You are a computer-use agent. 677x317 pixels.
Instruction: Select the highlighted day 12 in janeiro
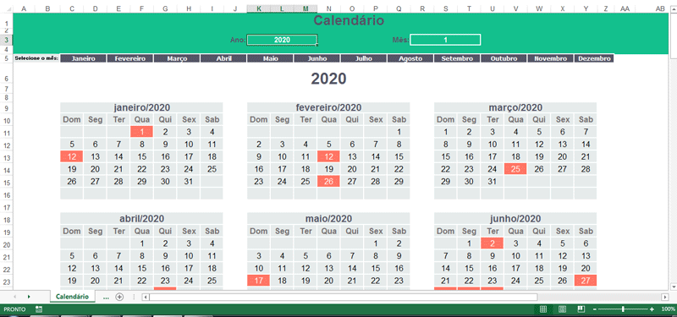click(x=72, y=156)
